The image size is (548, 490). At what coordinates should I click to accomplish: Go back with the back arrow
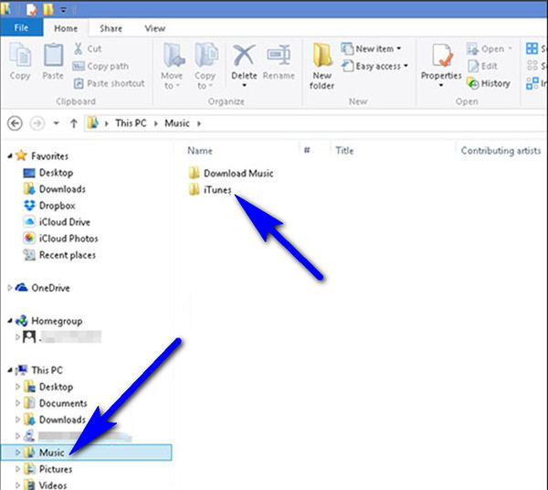tap(15, 123)
